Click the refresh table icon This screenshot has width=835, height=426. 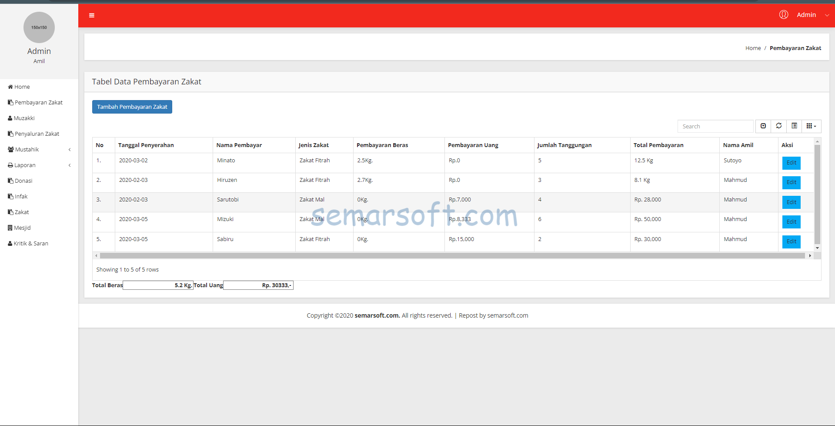pos(778,126)
